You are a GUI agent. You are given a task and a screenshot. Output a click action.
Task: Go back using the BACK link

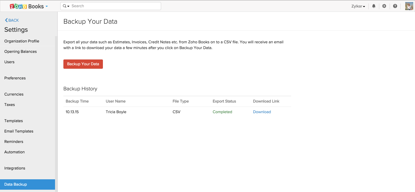12,20
